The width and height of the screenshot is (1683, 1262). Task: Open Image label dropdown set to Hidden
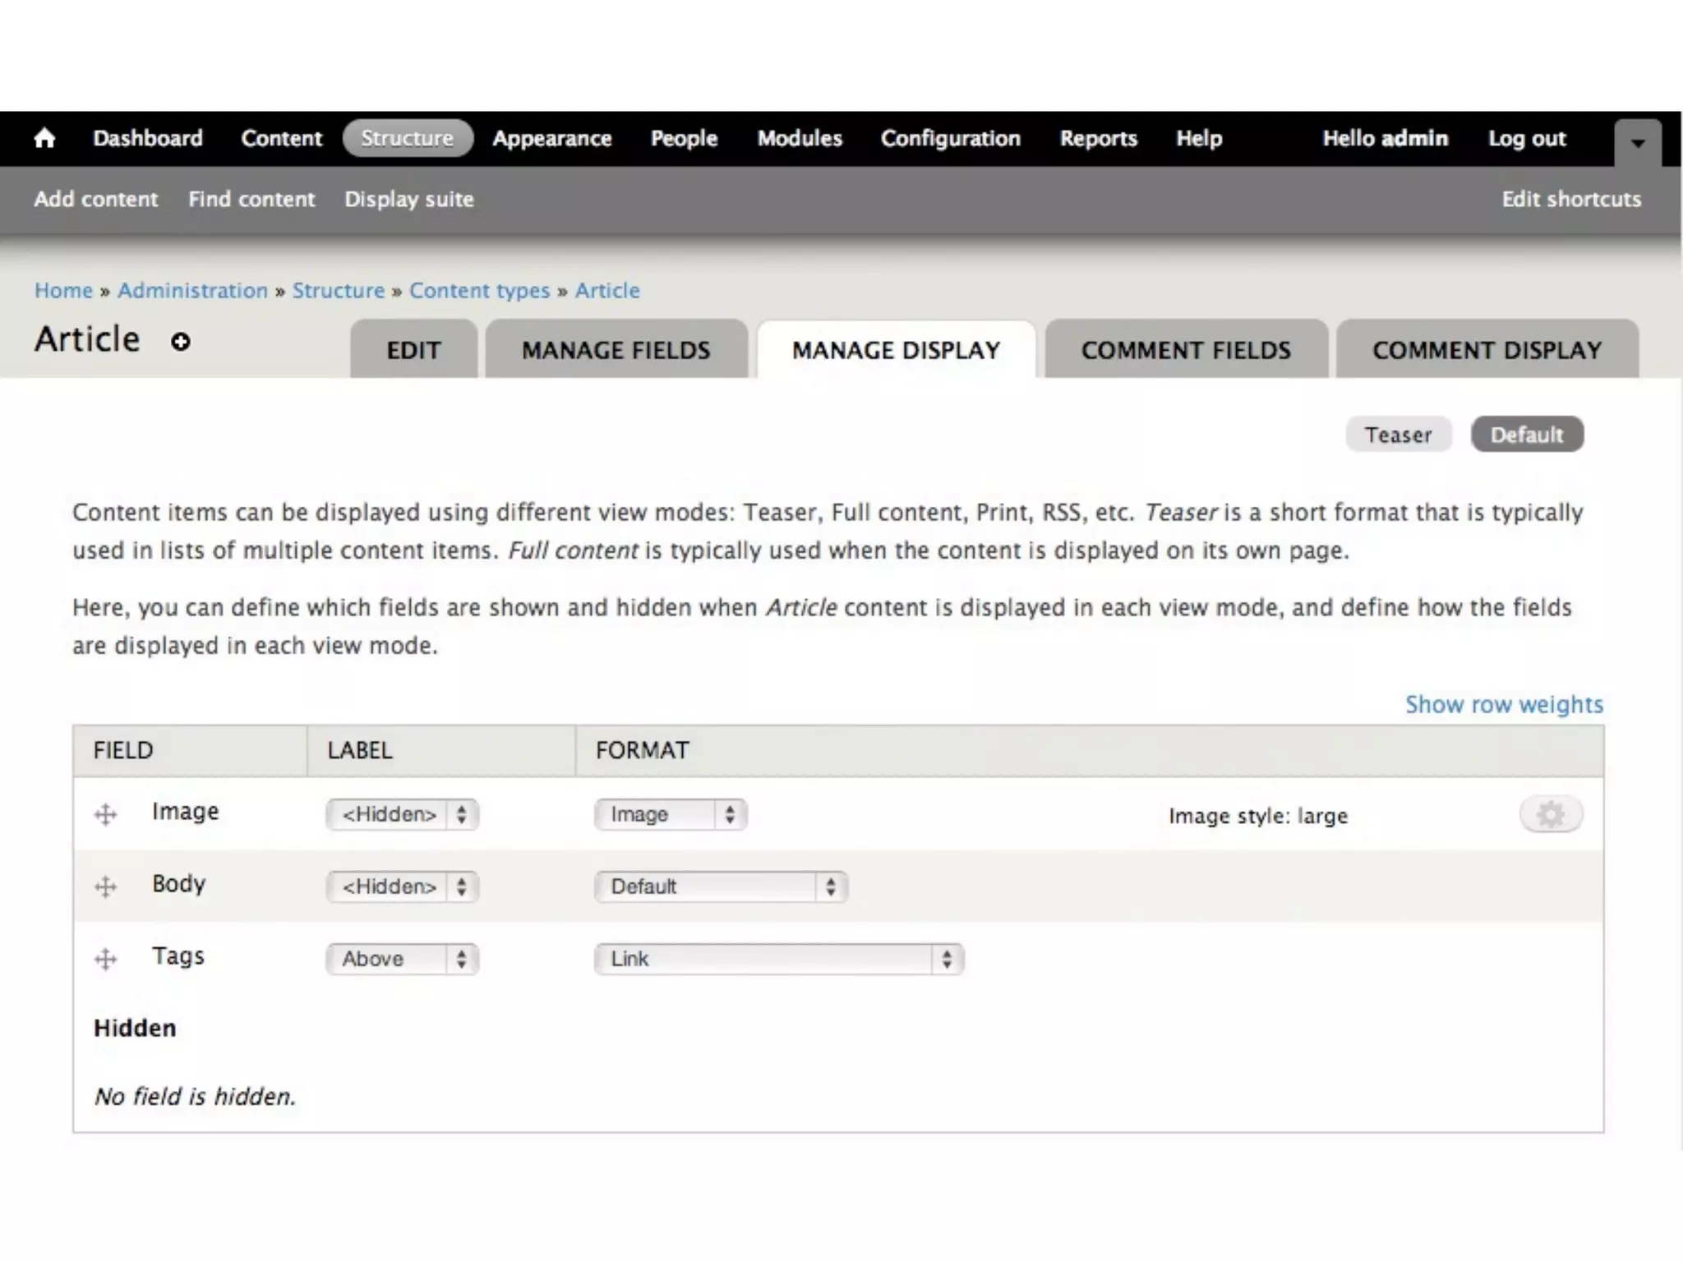click(x=402, y=815)
